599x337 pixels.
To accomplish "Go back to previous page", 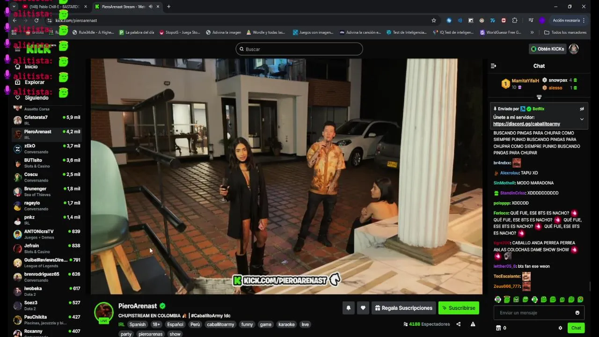I will coord(15,20).
